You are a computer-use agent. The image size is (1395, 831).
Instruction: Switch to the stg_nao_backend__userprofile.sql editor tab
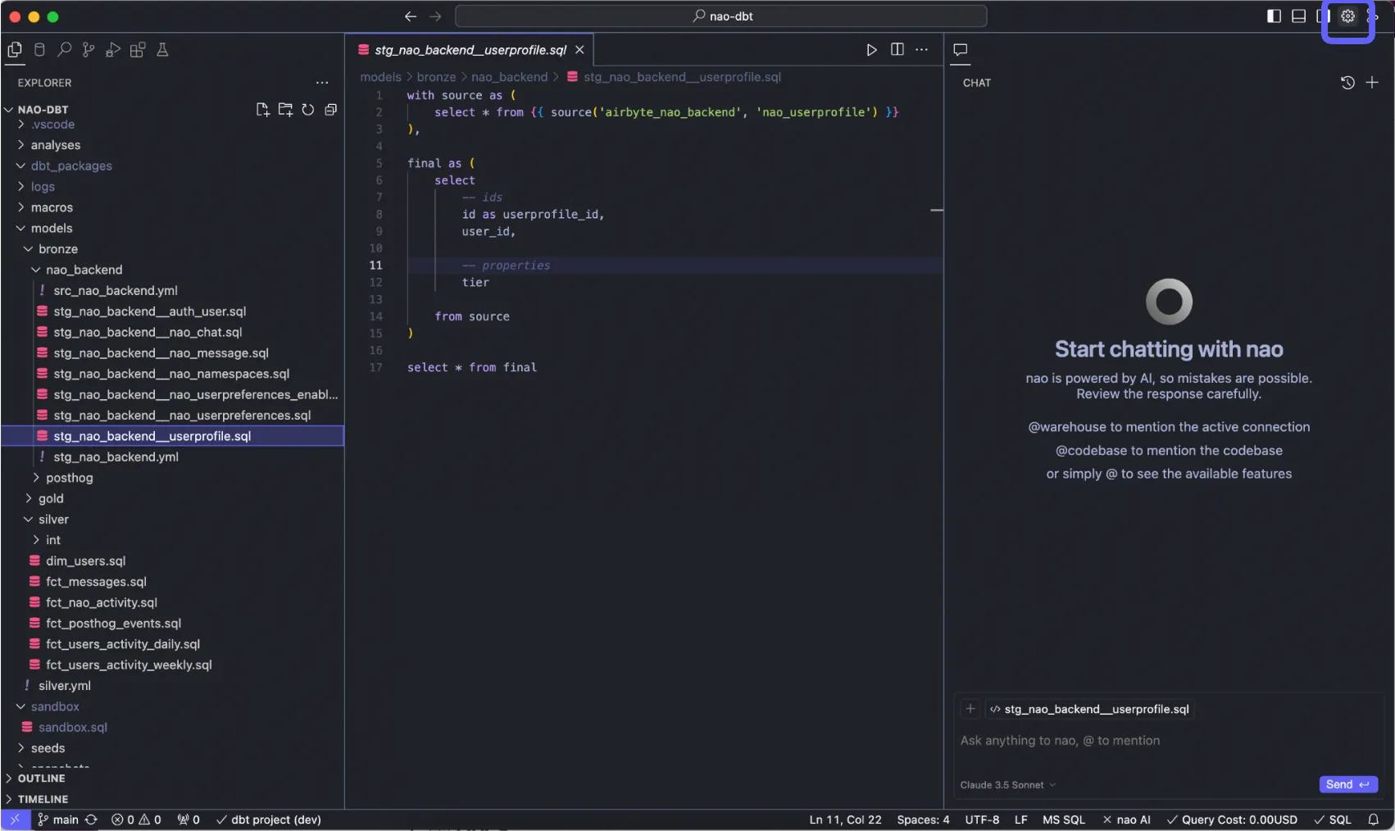coord(470,50)
